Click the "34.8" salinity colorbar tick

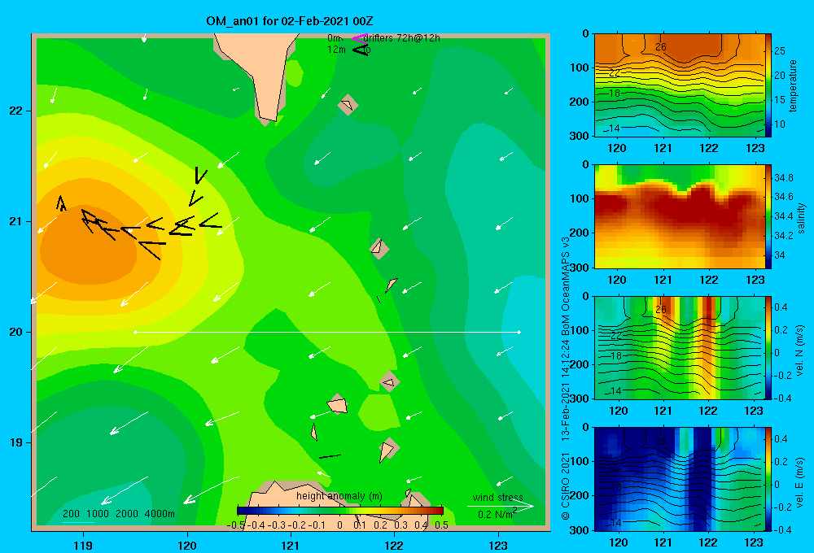pos(784,178)
